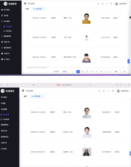
Task: Tick the checkbox for the 2022-03-11 09:35:03 row
Action: [28, 18]
